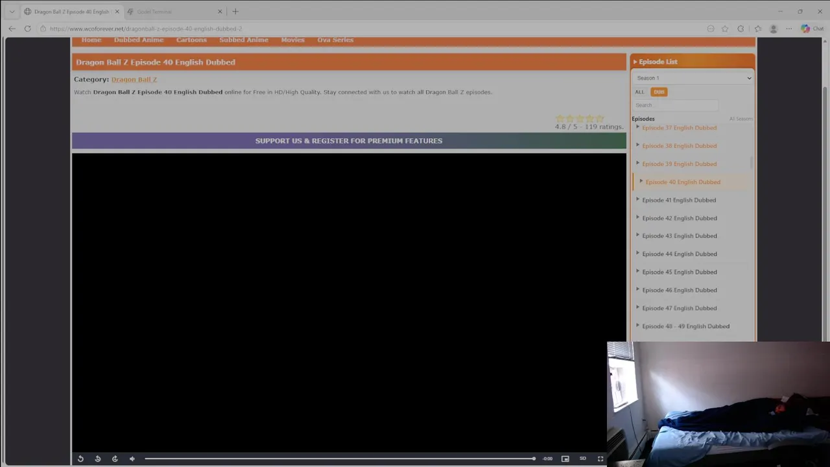Open the Season 1 dropdown
The image size is (830, 467).
click(693, 78)
